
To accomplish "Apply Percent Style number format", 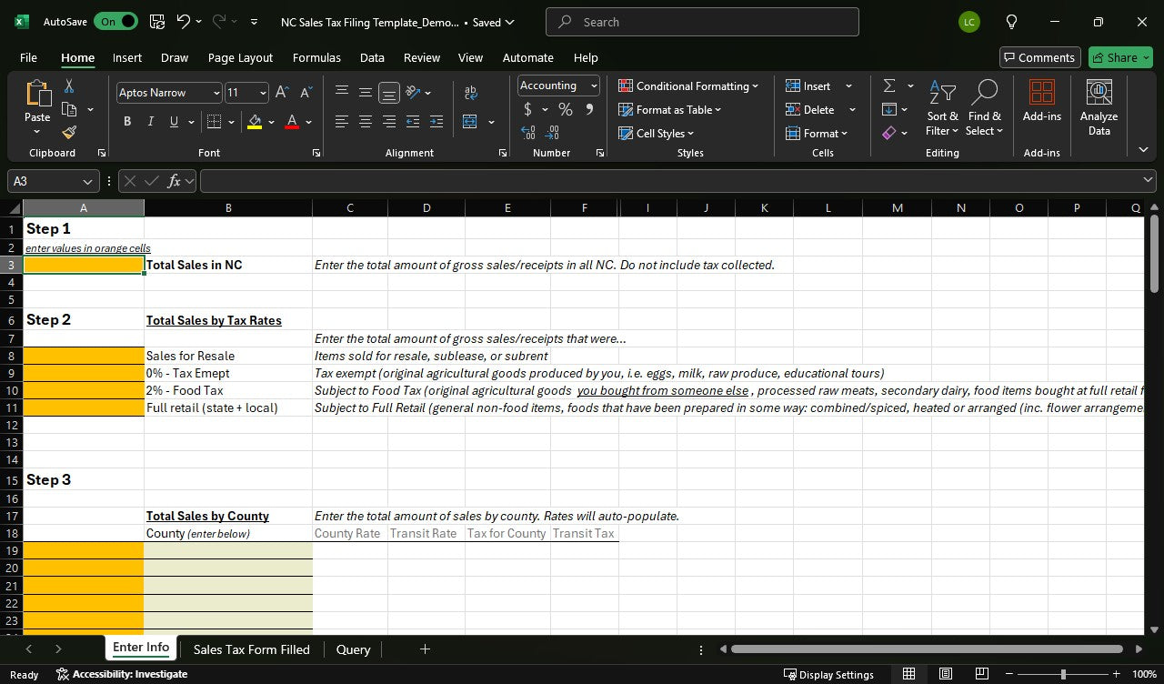I will coord(566,109).
